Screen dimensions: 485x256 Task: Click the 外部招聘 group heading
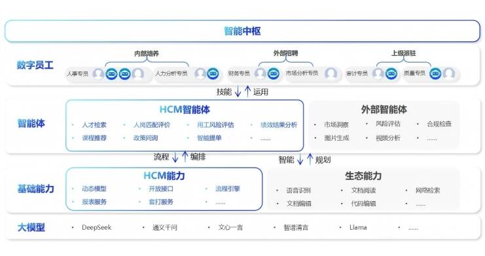[285, 53]
